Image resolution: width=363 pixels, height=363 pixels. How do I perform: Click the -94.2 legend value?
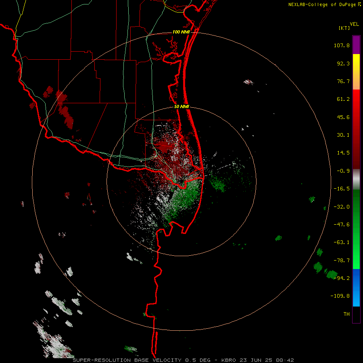(x=342, y=278)
